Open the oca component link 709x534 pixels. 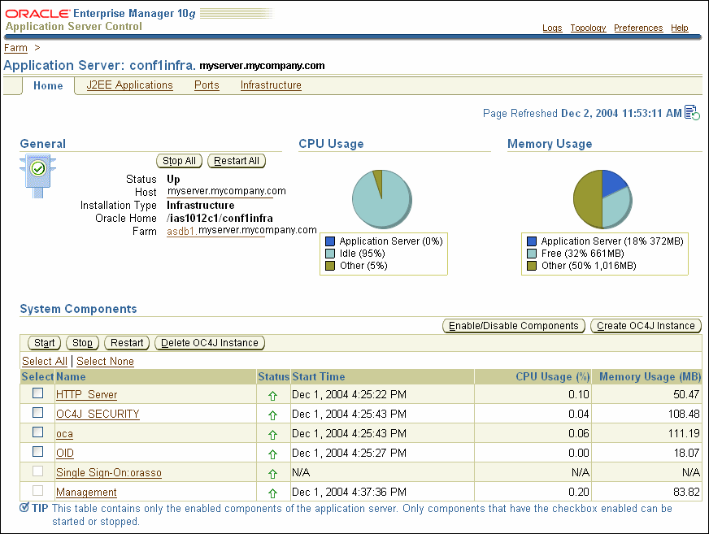click(x=64, y=433)
